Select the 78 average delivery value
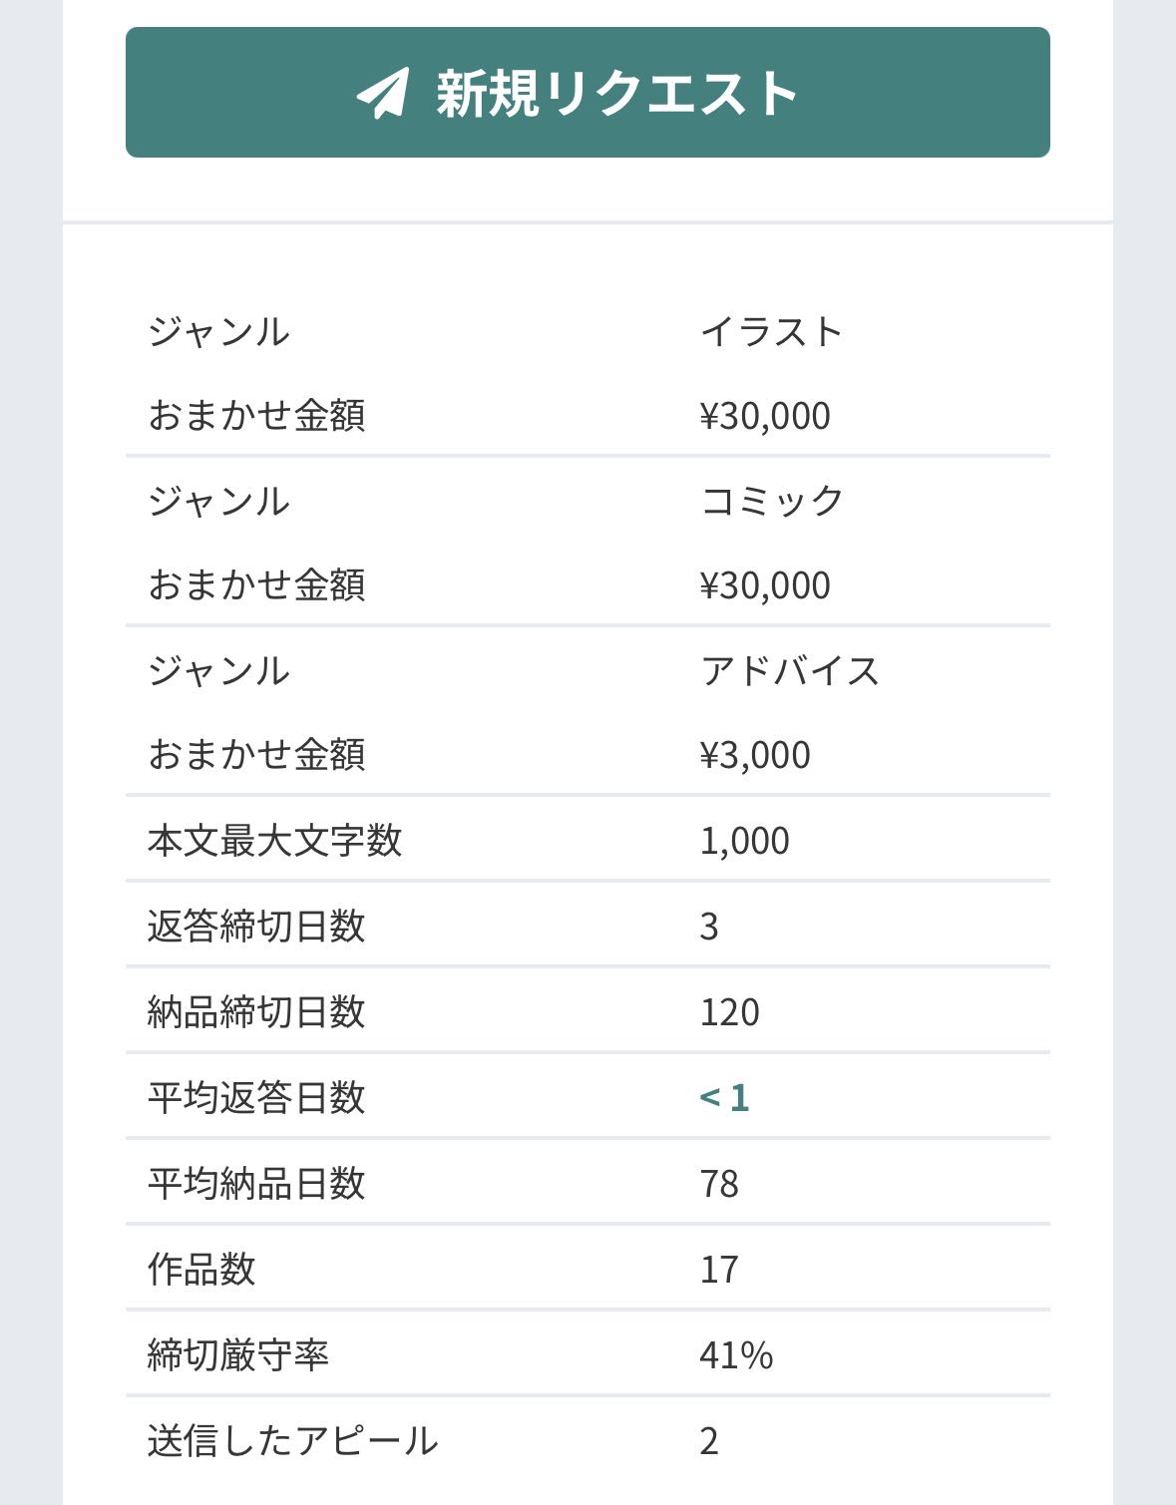Screen dimensions: 1176x1505 click(719, 1184)
